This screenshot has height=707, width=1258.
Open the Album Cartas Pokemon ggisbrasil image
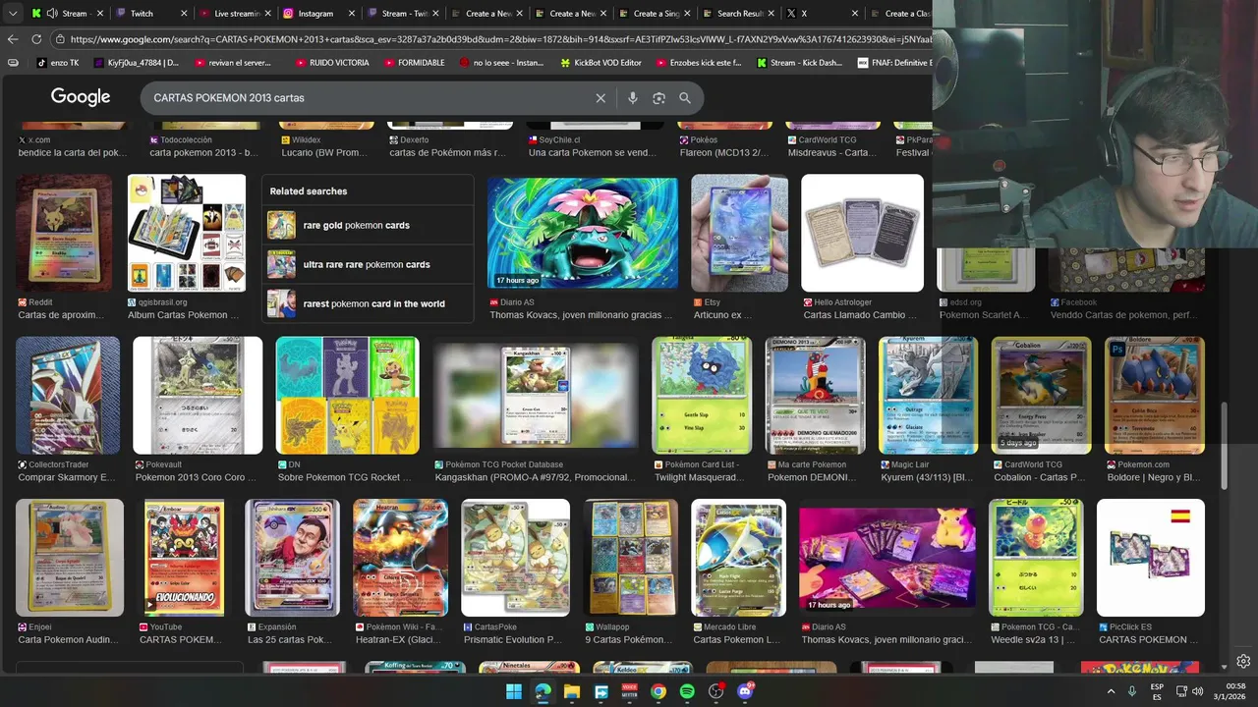click(187, 234)
